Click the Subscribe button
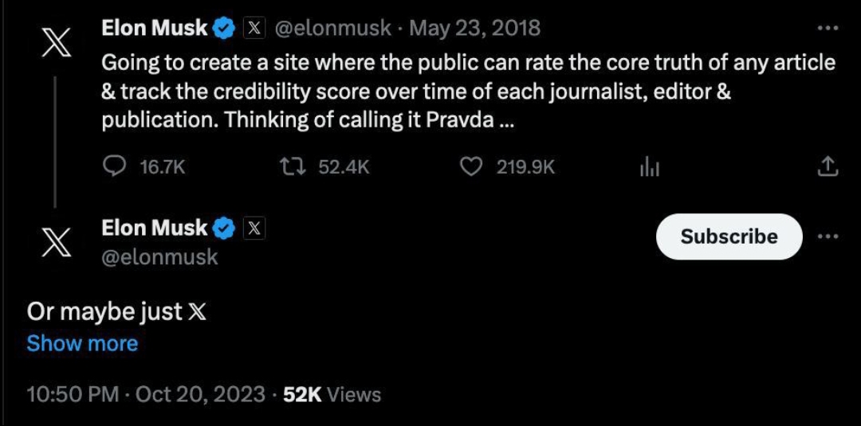This screenshot has width=861, height=426. coord(729,236)
